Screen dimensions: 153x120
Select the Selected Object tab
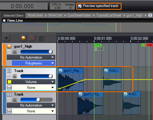(13, 16)
